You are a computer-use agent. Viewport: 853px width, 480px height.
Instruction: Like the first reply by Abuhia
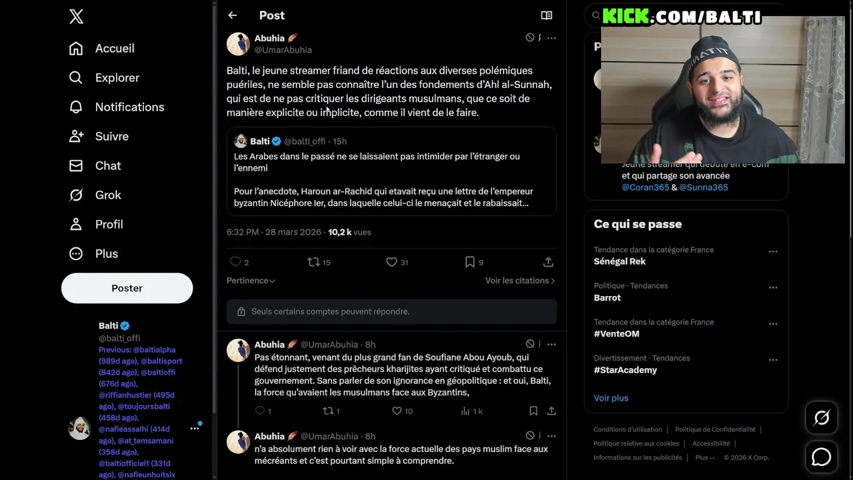(x=397, y=411)
